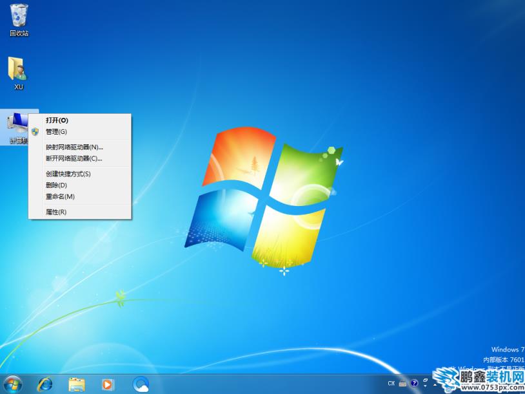
Task: Launch Windows Media Player from the taskbar
Action: pos(108,384)
